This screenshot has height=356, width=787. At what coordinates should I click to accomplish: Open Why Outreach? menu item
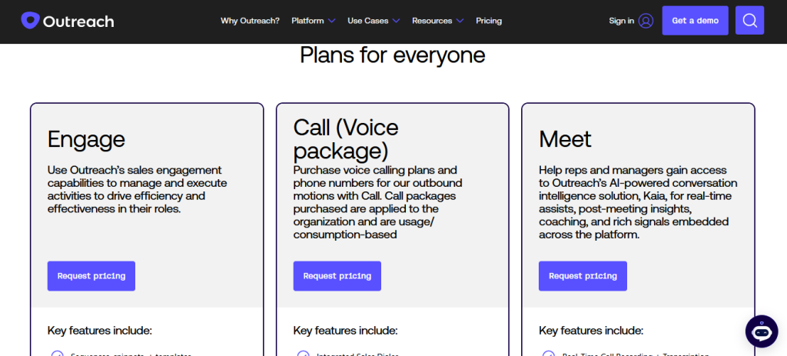tap(250, 21)
